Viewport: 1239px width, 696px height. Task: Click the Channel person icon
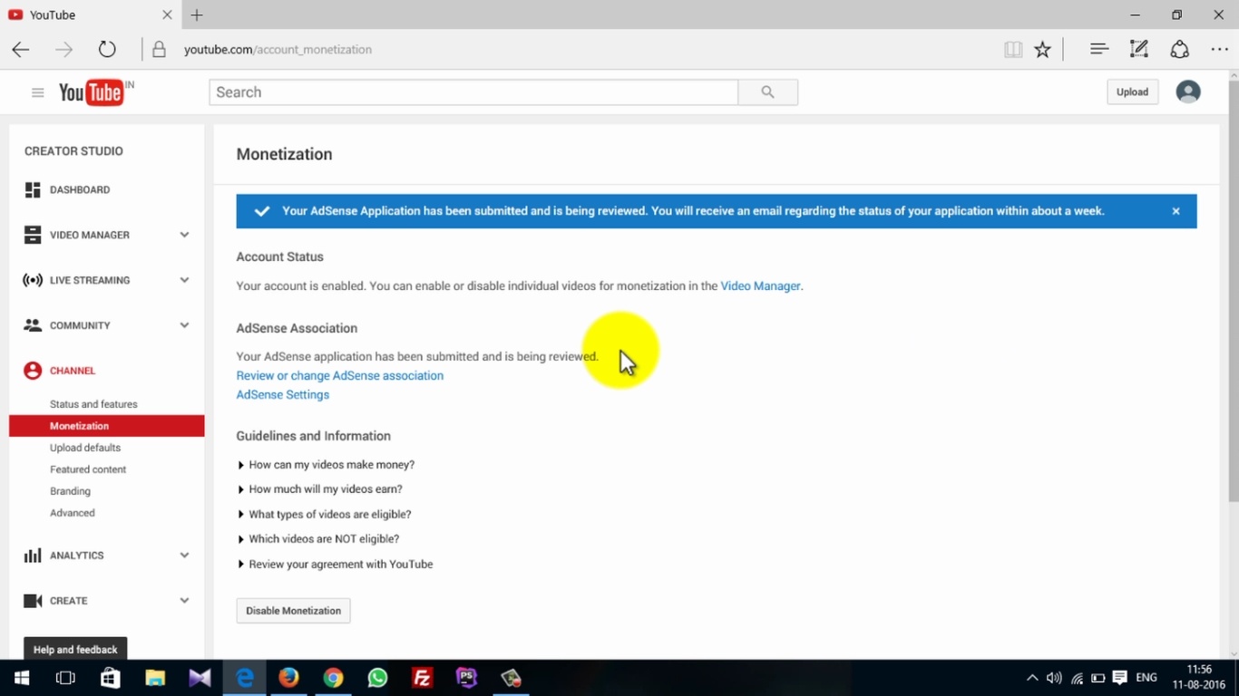point(33,371)
